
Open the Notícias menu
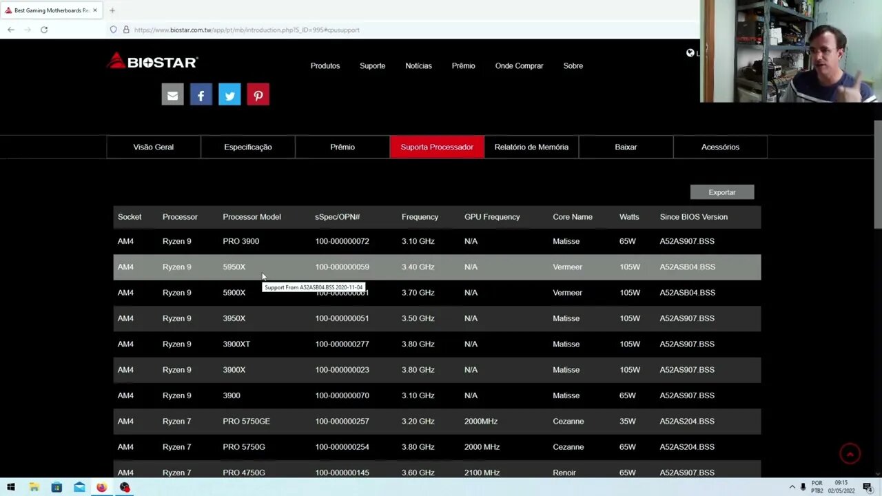coord(418,65)
